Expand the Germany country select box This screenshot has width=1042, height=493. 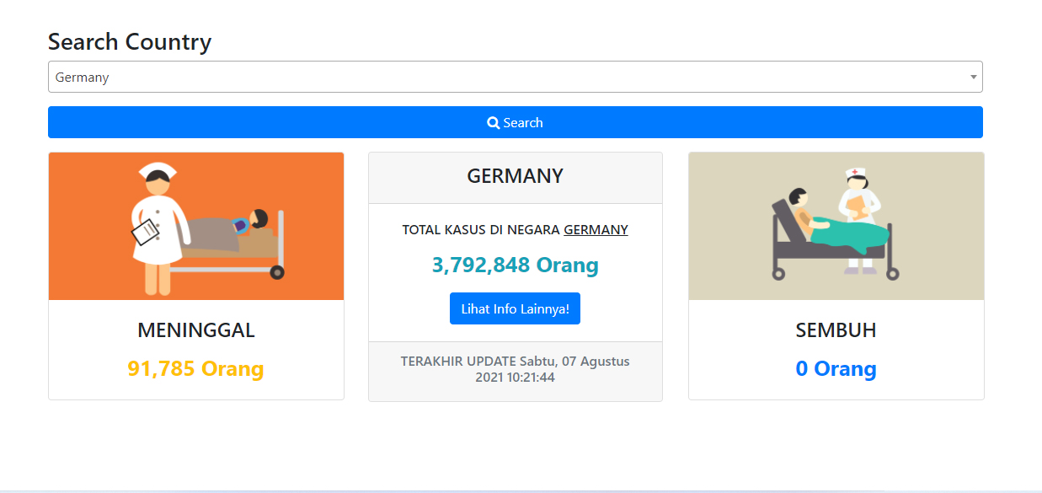(x=505, y=77)
